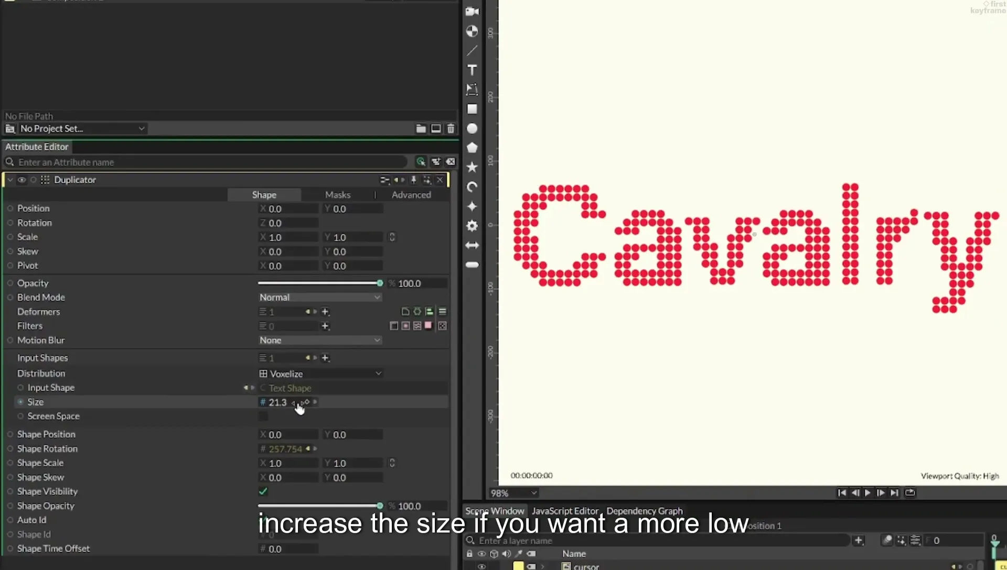Select the Capsule shape tool
Screen dimensions: 1007x570
[x=472, y=265]
